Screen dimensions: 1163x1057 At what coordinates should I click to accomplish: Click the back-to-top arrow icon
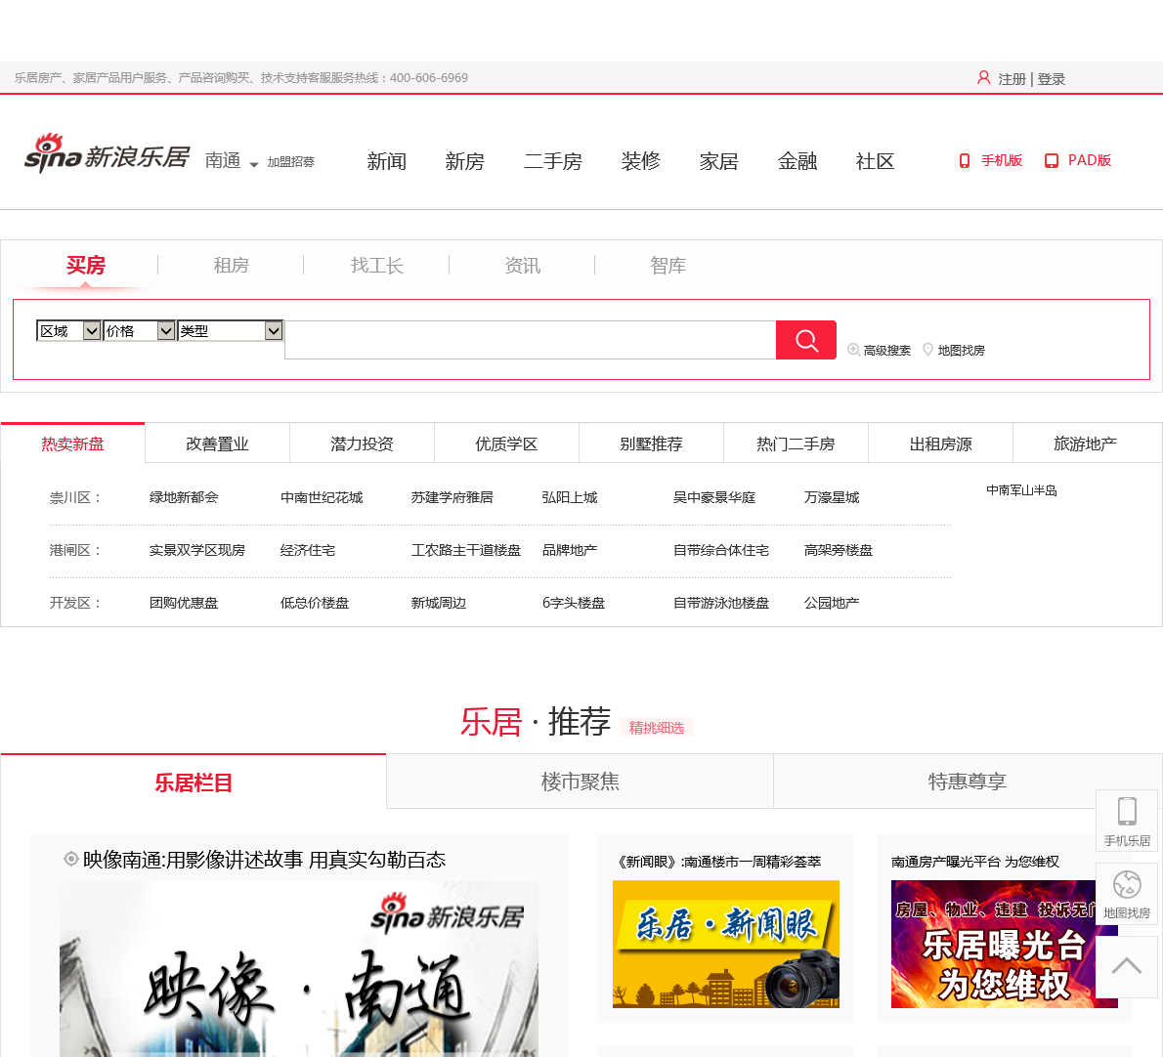pyautogui.click(x=1127, y=966)
